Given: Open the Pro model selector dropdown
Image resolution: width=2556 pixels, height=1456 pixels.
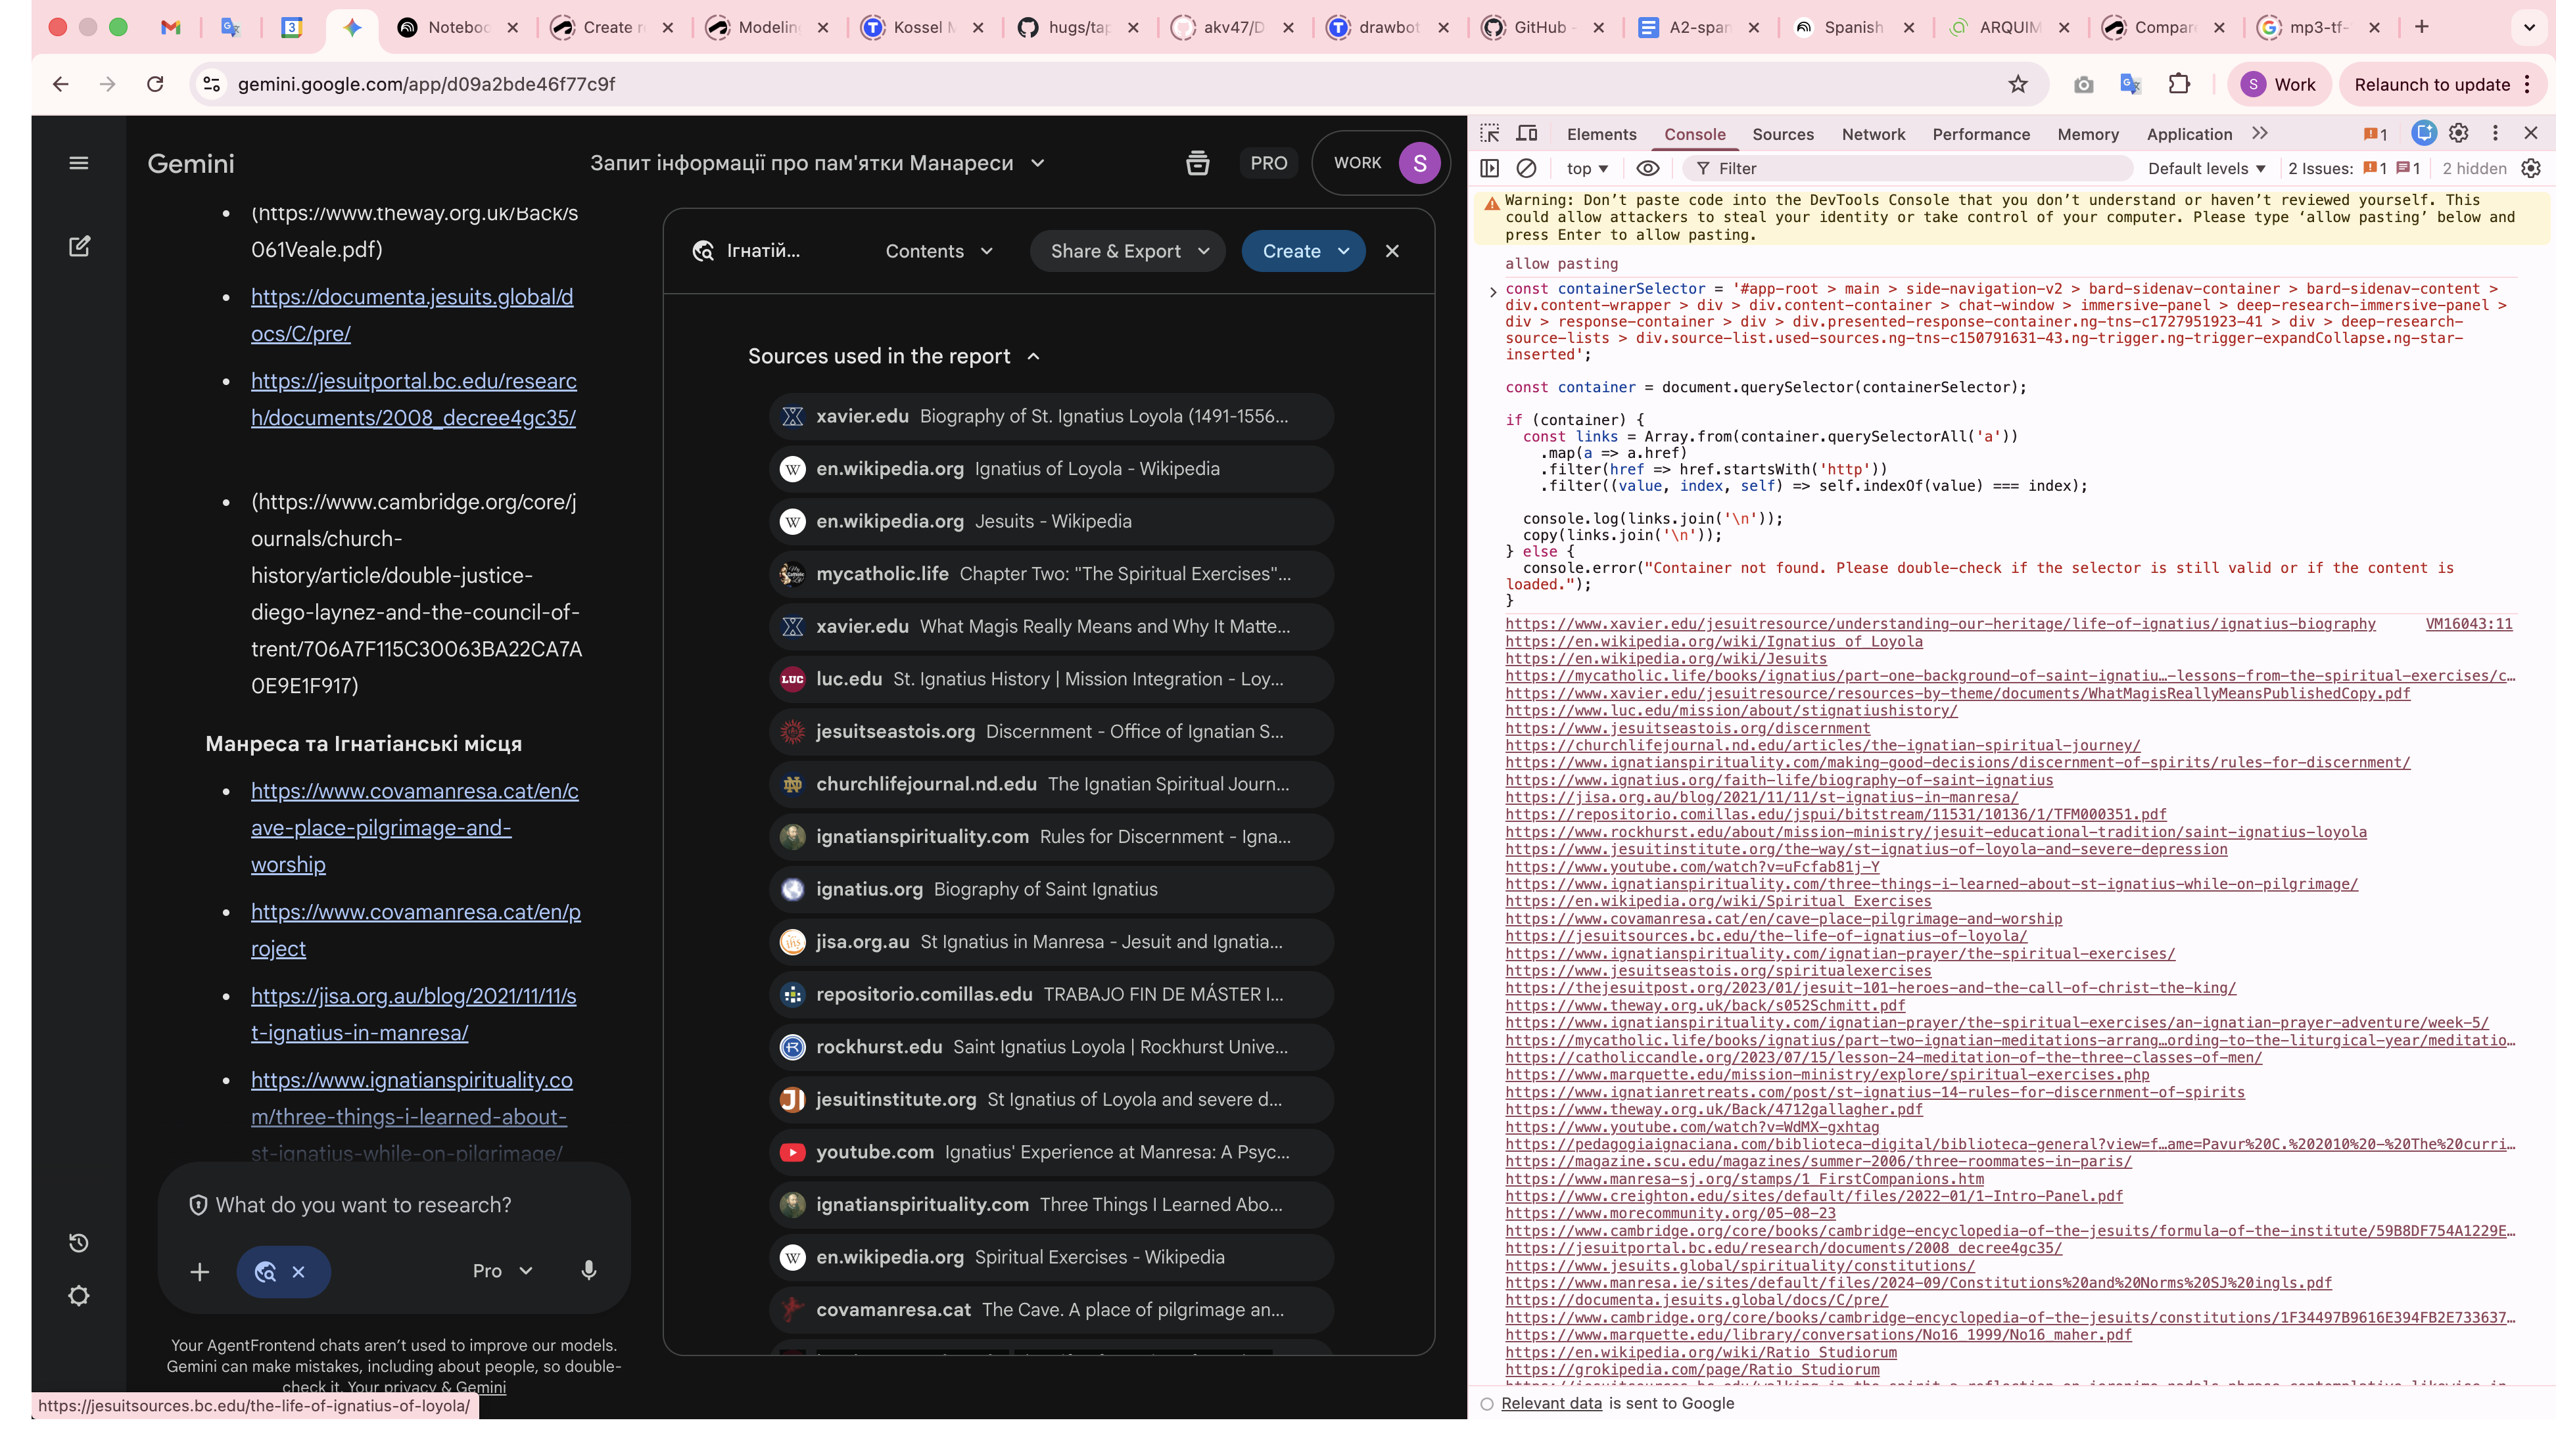Looking at the screenshot, I should point(502,1271).
